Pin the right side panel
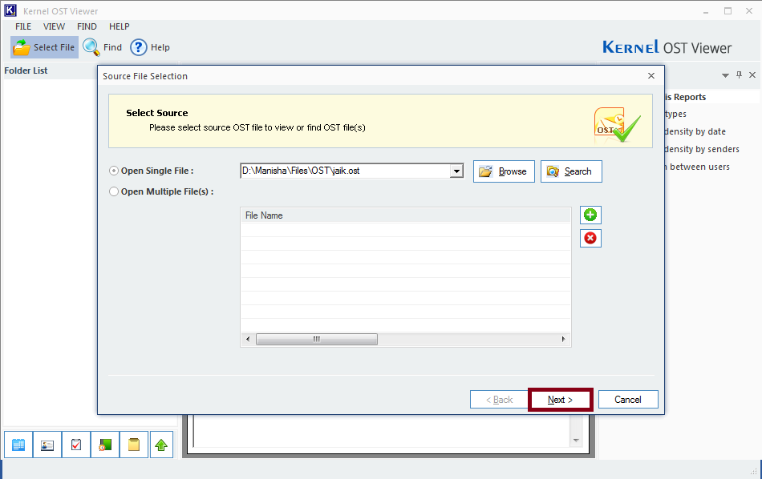762x479 pixels. [x=739, y=74]
